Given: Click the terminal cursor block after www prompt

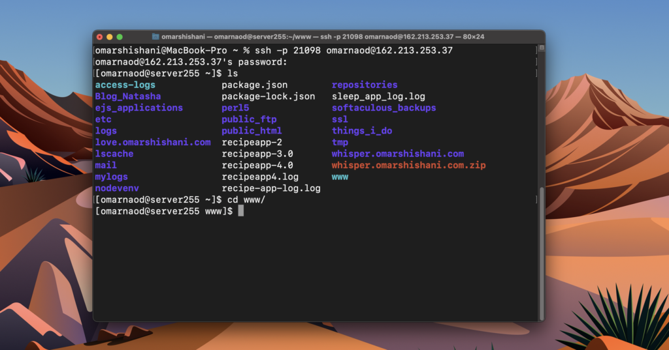Looking at the screenshot, I should tap(240, 211).
